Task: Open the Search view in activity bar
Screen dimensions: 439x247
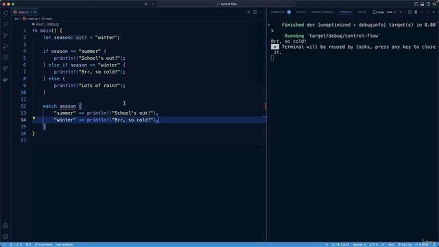Action: pos(5,25)
